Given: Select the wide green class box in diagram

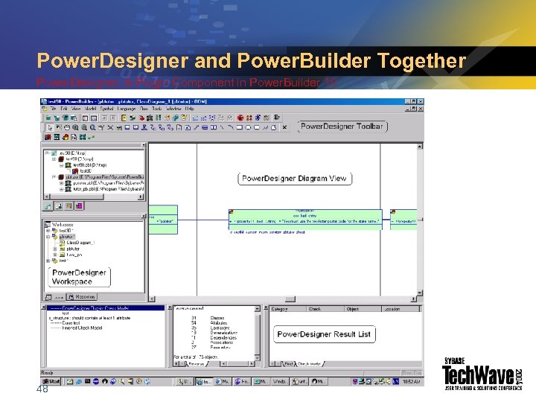Looking at the screenshot, I should point(305,219).
